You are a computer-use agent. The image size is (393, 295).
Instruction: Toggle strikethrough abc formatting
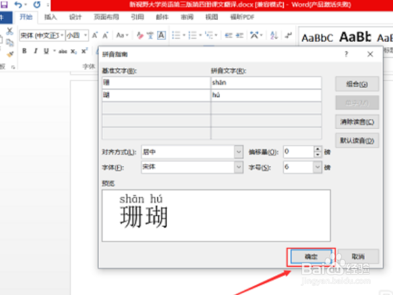pyautogui.click(x=63, y=51)
